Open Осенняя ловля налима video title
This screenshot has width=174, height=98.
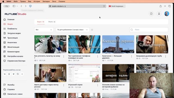[x=113, y=86]
